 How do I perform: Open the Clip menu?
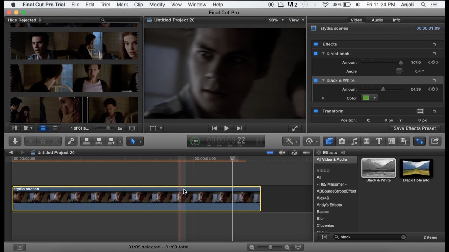139,5
